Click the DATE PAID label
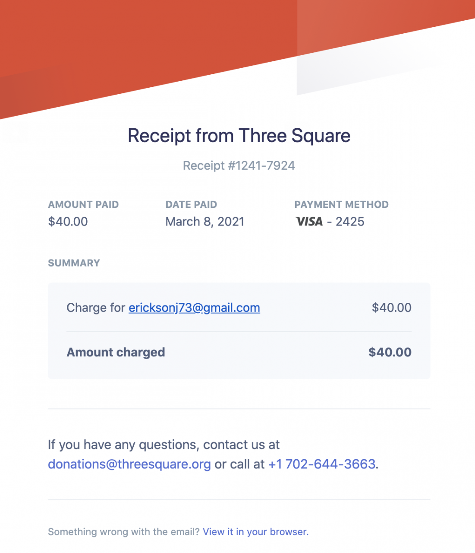 click(x=191, y=204)
